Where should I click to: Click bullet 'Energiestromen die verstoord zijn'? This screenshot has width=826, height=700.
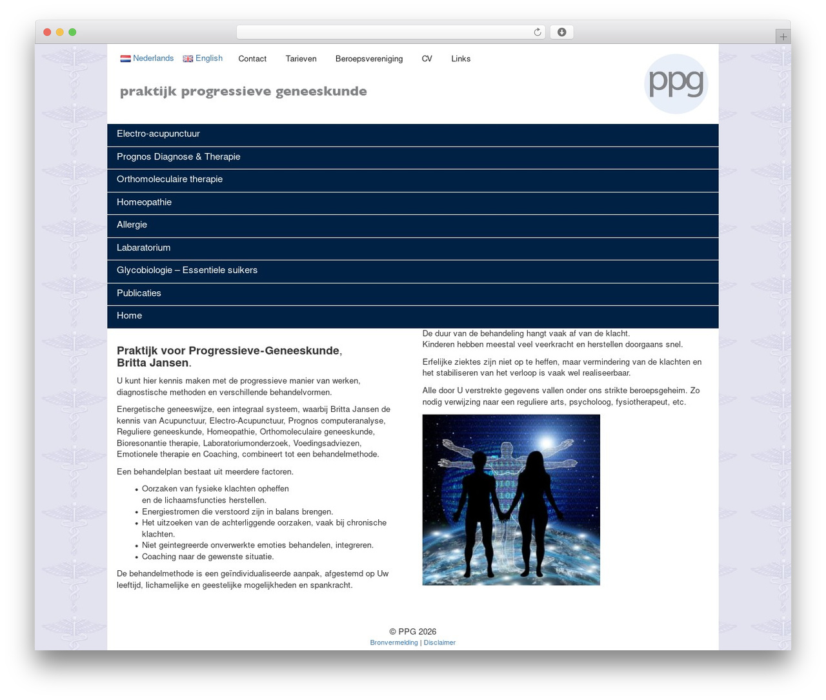(237, 511)
